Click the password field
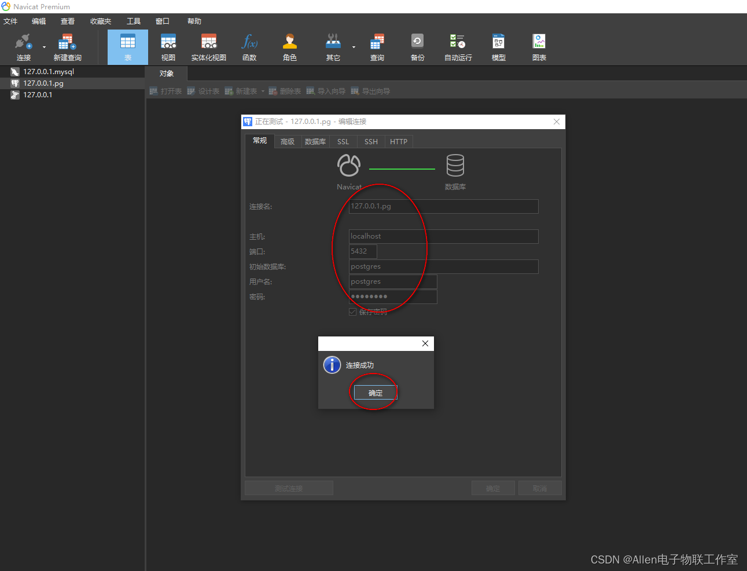Viewport: 747px width, 571px height. [x=393, y=297]
